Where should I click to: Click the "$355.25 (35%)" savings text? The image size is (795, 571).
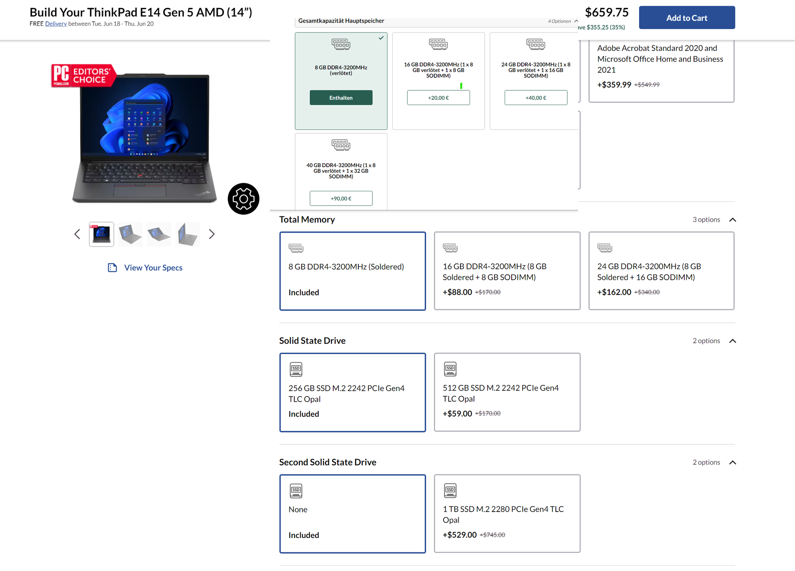[x=606, y=27]
